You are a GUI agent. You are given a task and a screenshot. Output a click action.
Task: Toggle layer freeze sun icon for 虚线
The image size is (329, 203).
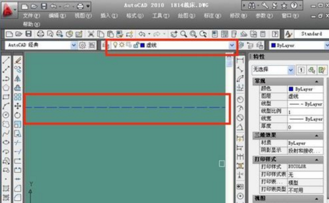(122, 45)
